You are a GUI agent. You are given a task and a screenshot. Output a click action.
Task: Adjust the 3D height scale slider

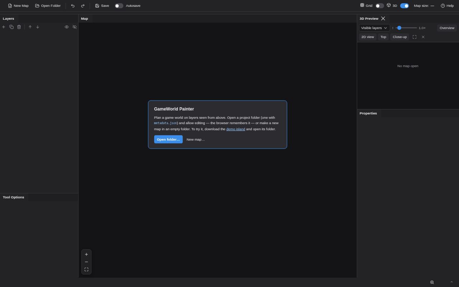click(x=406, y=28)
